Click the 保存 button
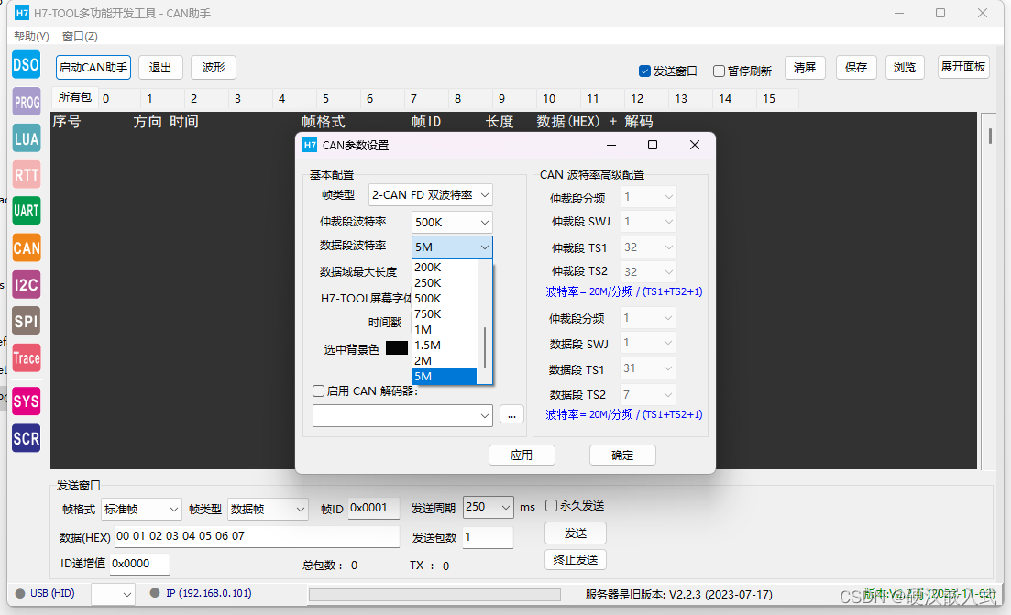 (x=856, y=67)
